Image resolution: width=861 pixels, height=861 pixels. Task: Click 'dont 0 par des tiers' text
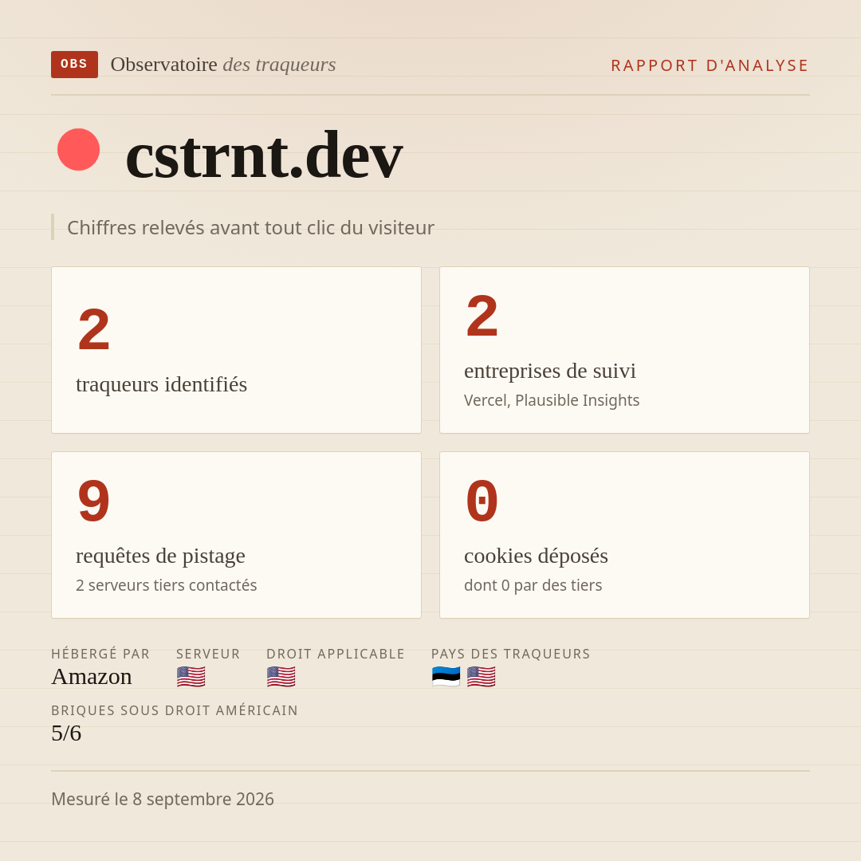533,585
